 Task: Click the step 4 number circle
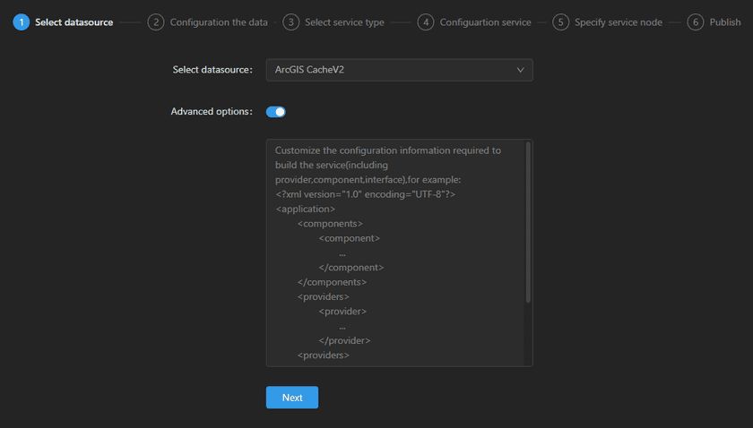[x=426, y=22]
